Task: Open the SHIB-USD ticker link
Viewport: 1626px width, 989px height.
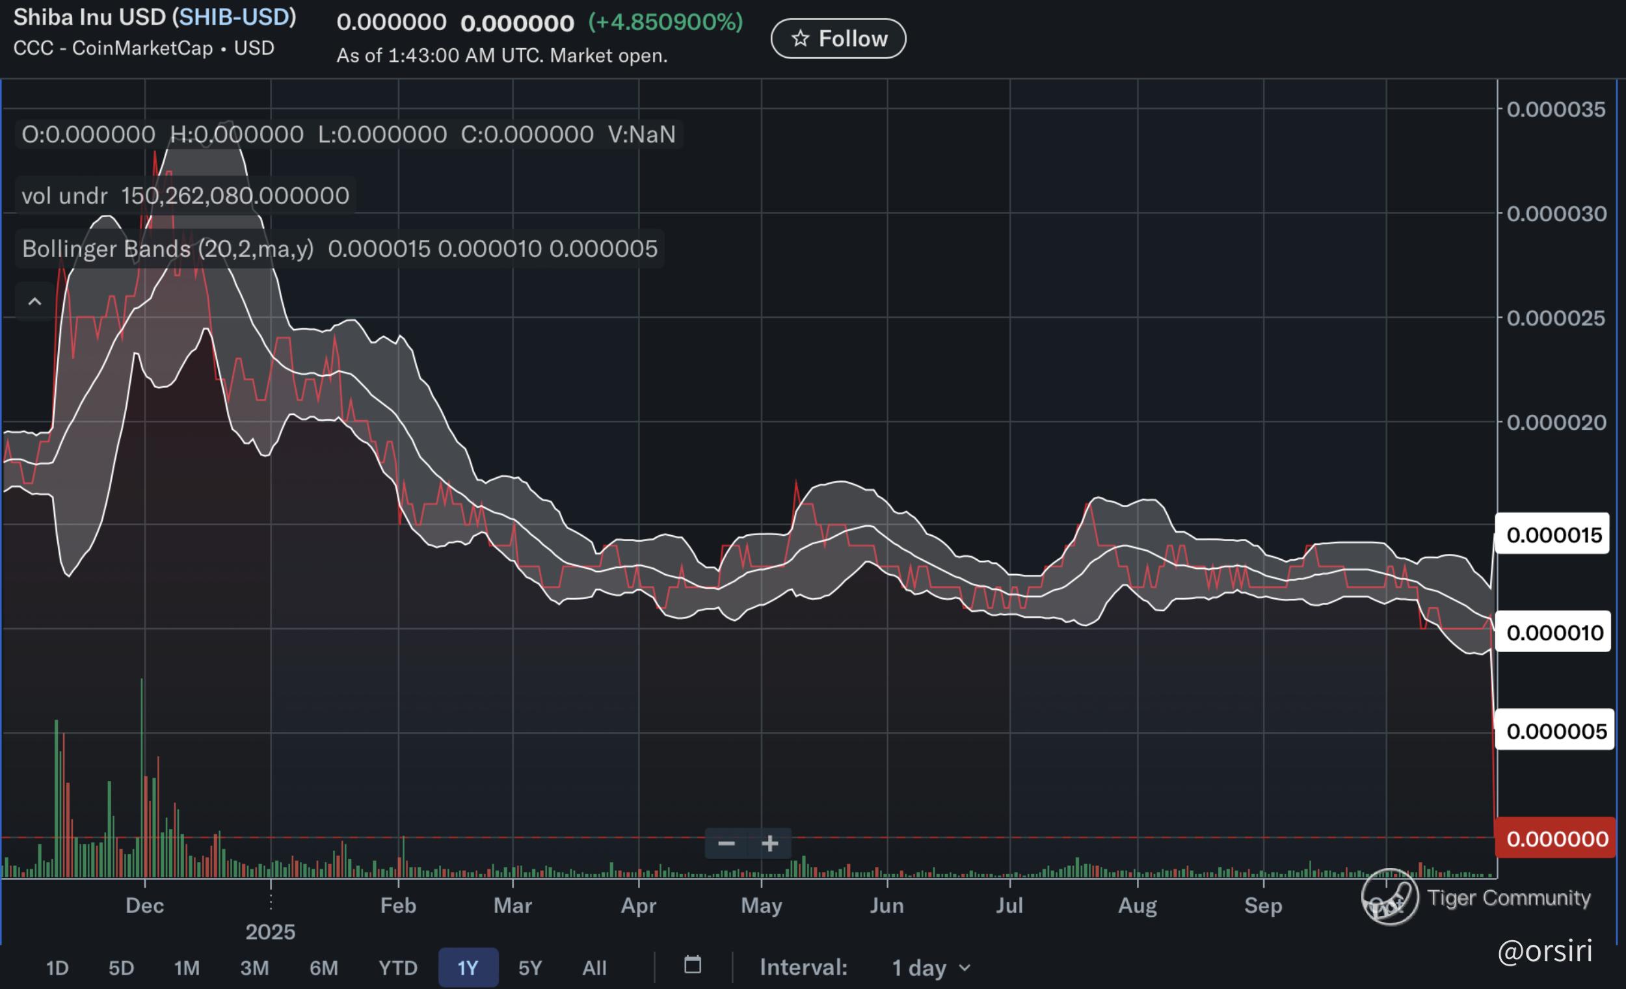Action: pyautogui.click(x=234, y=17)
